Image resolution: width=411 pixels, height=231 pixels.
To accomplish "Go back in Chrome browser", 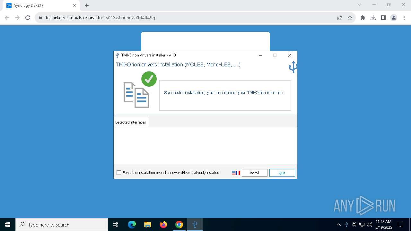I will click(x=7, y=18).
